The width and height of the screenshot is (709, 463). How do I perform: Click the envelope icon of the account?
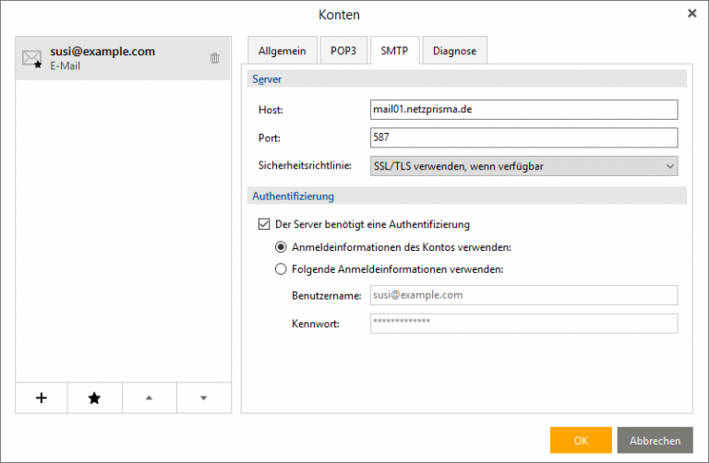[32, 60]
